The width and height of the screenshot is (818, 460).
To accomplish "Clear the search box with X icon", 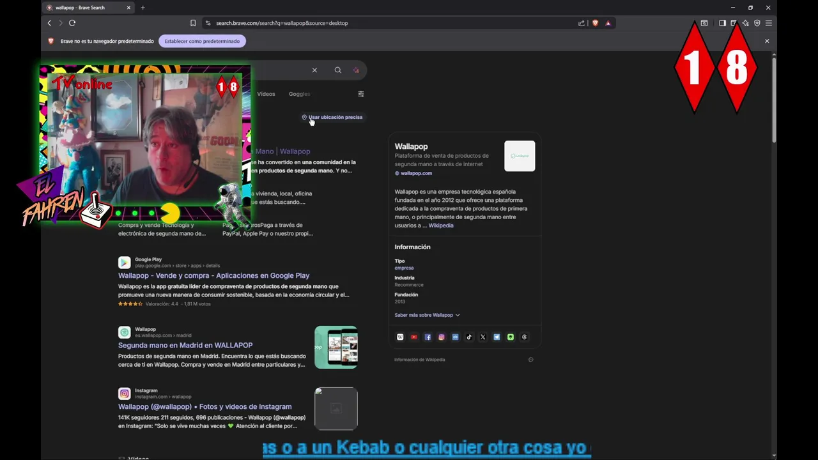I will tap(314, 70).
